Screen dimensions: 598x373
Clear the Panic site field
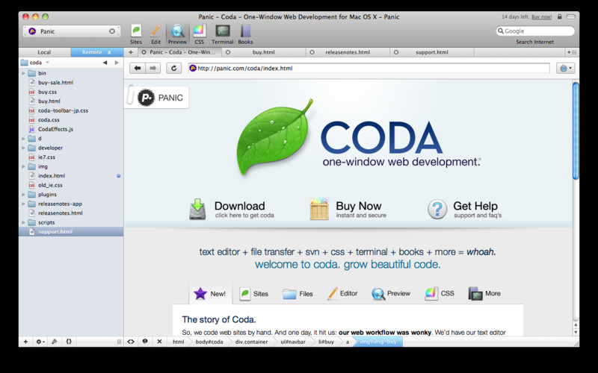pyautogui.click(x=112, y=31)
